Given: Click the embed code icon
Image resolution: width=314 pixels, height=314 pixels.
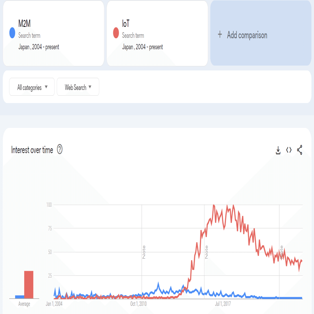Looking at the screenshot, I should point(289,150).
